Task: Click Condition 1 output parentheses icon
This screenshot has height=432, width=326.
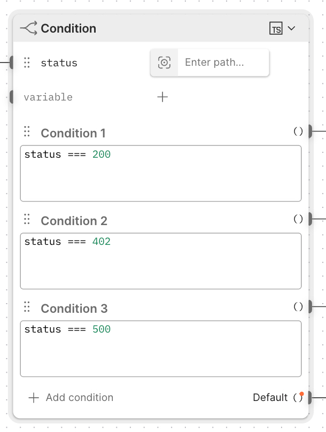Action: pyautogui.click(x=298, y=132)
